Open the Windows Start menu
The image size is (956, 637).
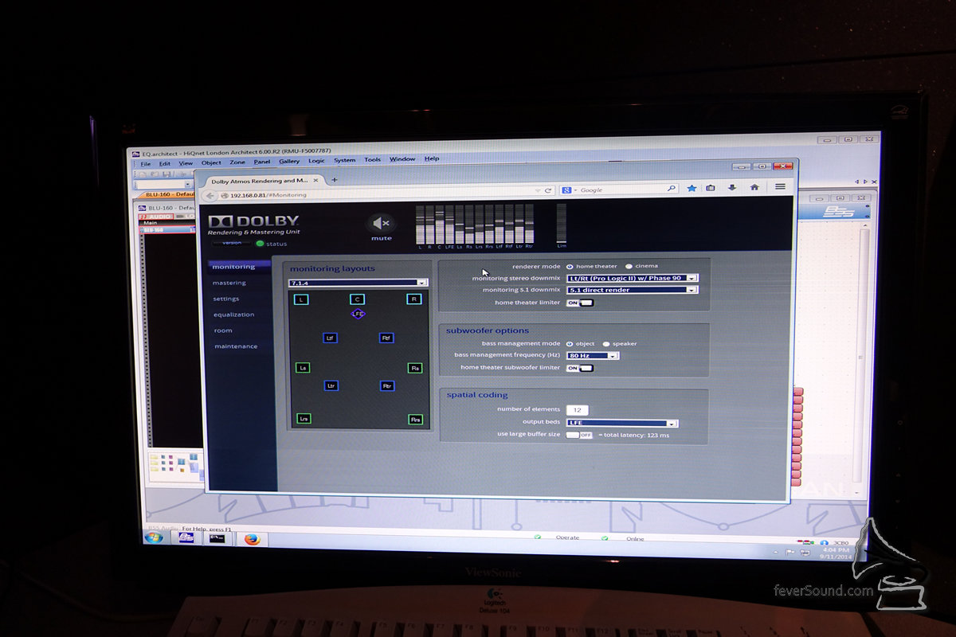[x=154, y=537]
